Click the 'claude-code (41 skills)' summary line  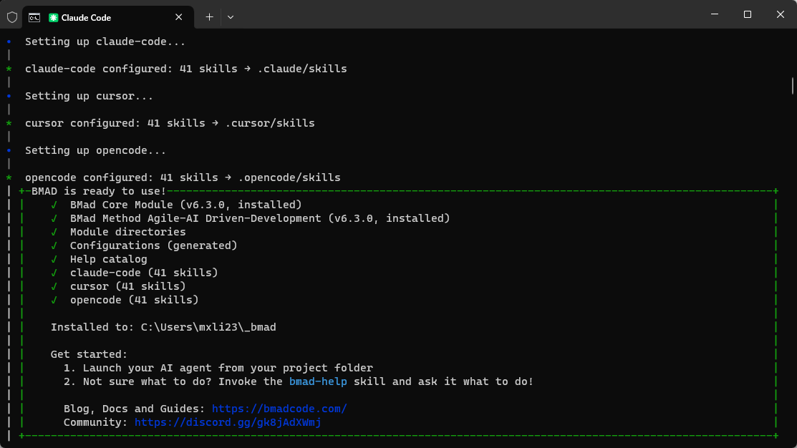tap(144, 273)
